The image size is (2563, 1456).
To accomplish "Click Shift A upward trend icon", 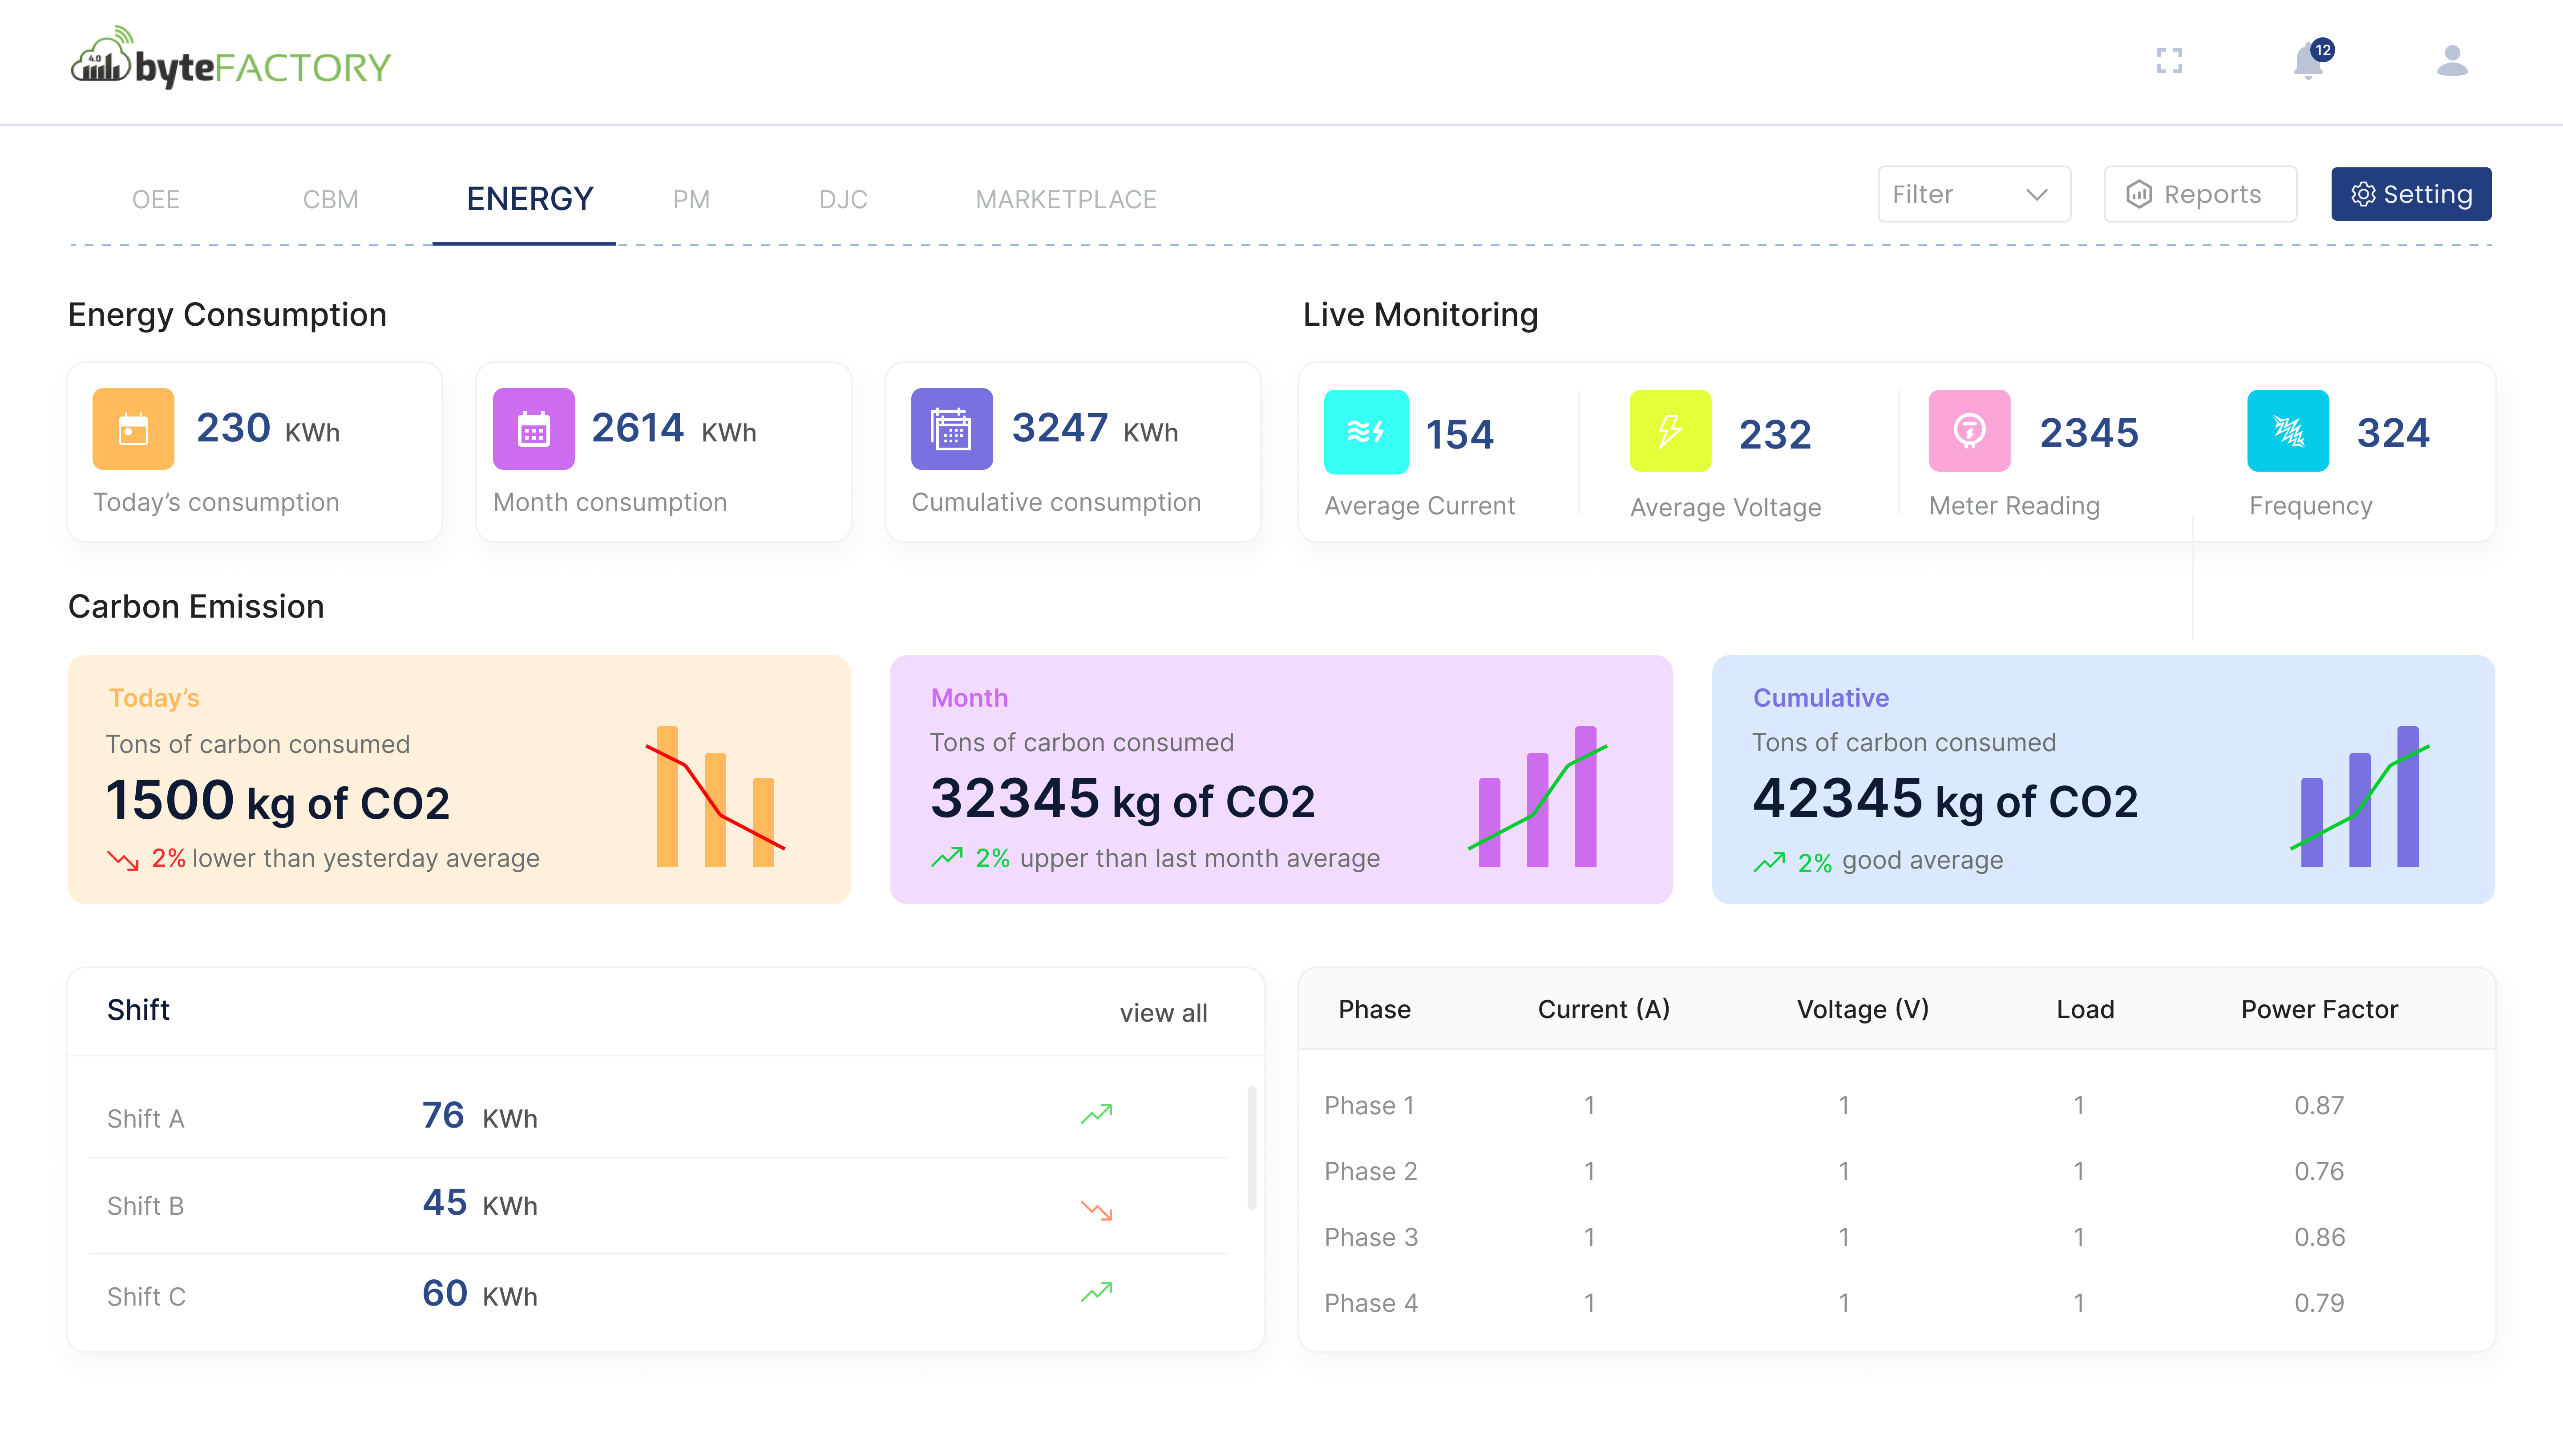I will point(1096,1114).
